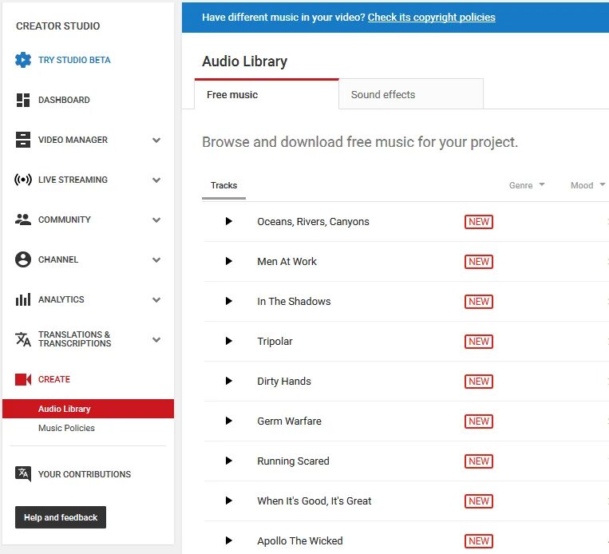Screen dimensions: 609x554
Task: Expand the Video Manager section
Action: pos(156,140)
